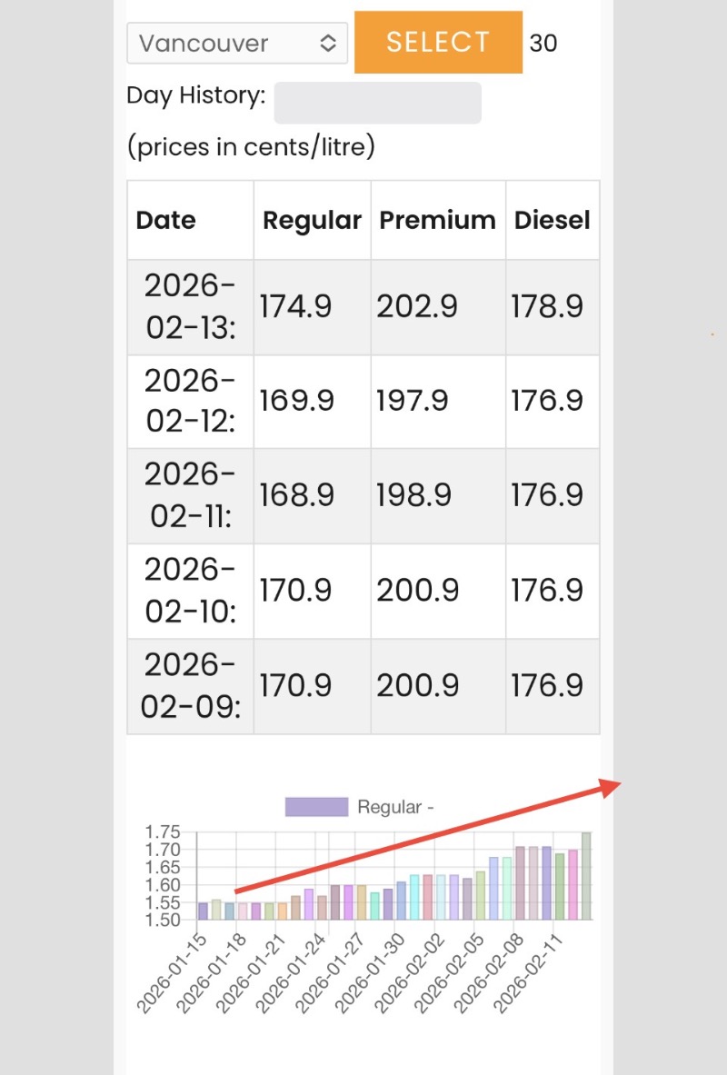Select the Diesel column header
This screenshot has height=1075, width=727.
(552, 221)
